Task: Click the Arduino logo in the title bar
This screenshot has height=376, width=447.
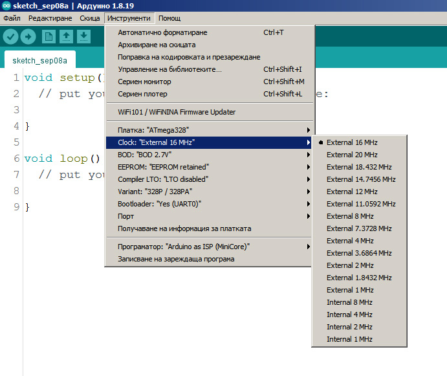Action: point(6,6)
